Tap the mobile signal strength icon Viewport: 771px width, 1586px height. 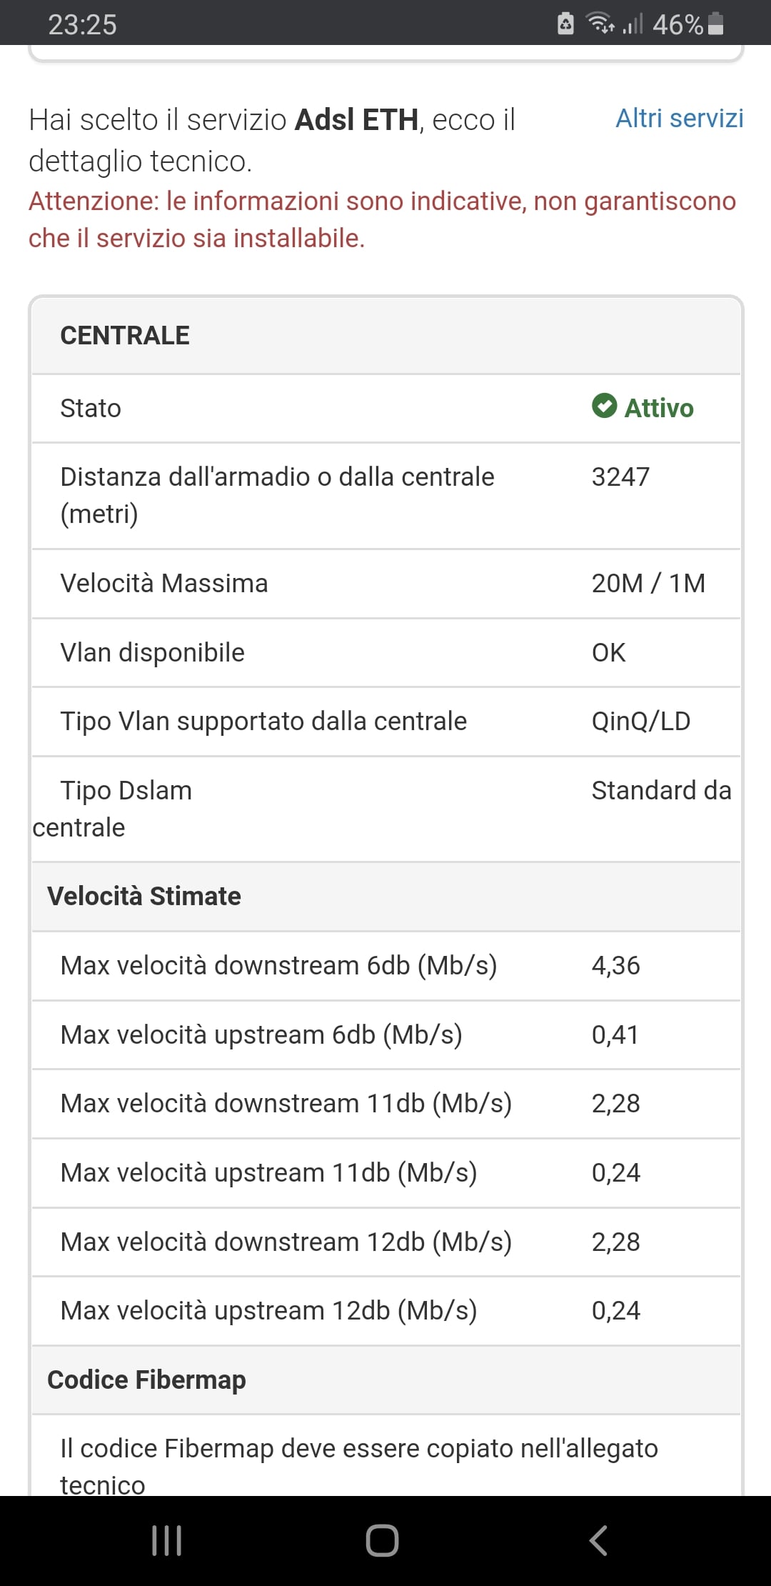[x=633, y=24]
